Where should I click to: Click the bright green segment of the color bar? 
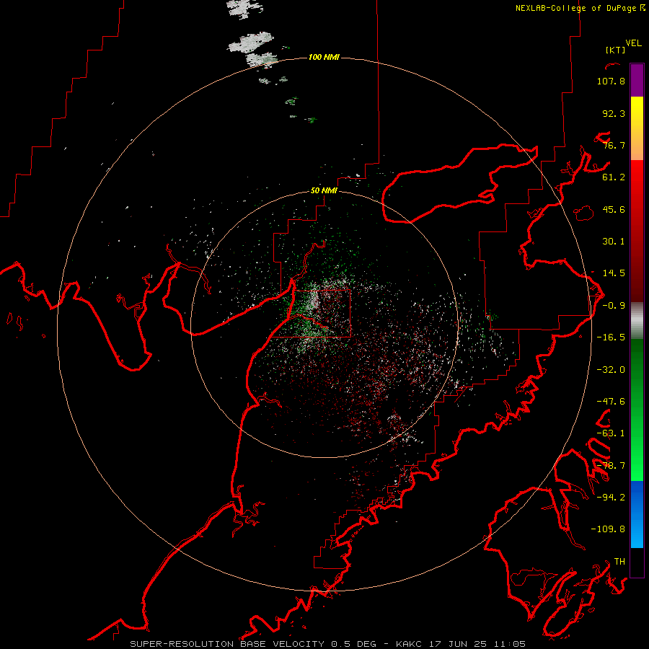click(x=637, y=447)
